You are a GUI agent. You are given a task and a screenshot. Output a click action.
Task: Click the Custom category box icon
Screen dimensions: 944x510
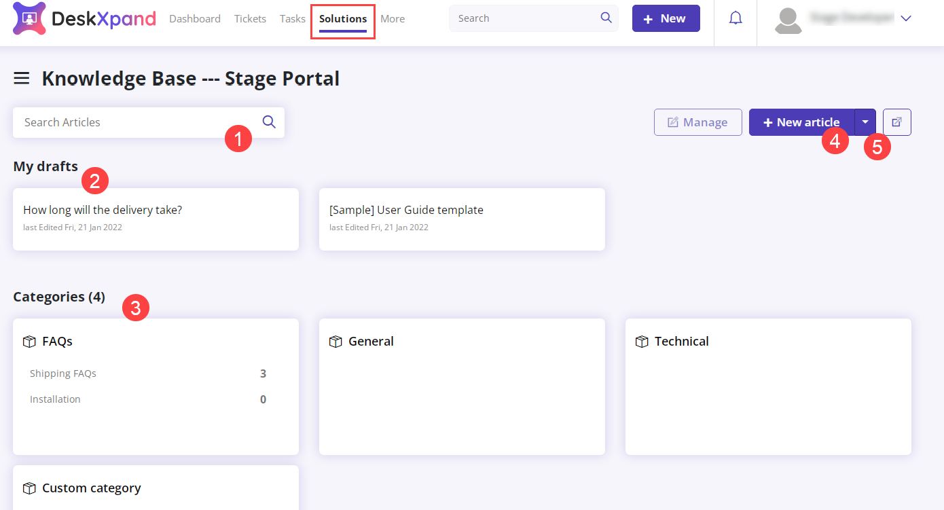click(x=29, y=488)
